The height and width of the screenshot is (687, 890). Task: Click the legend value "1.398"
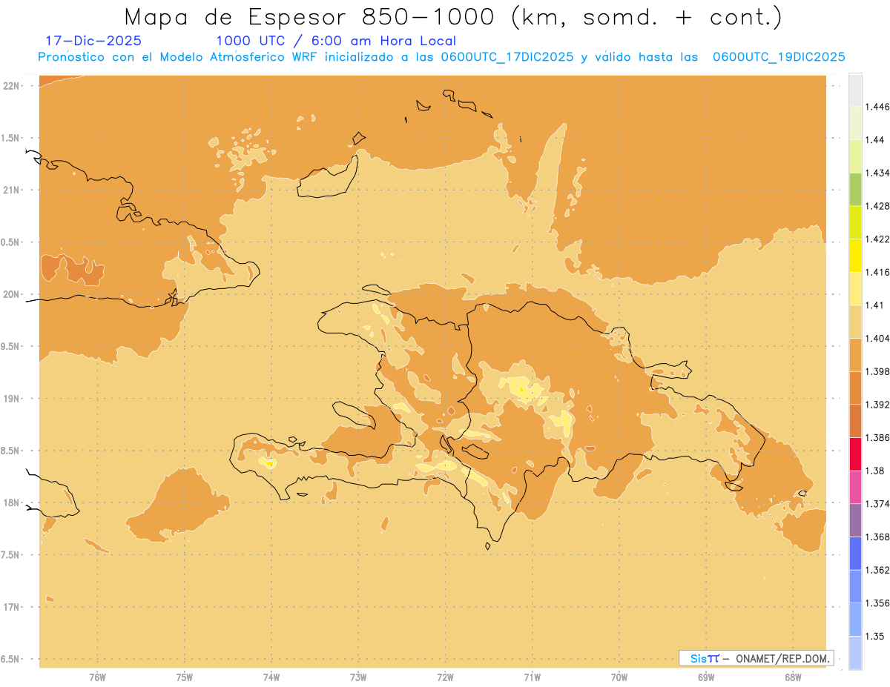click(x=877, y=371)
